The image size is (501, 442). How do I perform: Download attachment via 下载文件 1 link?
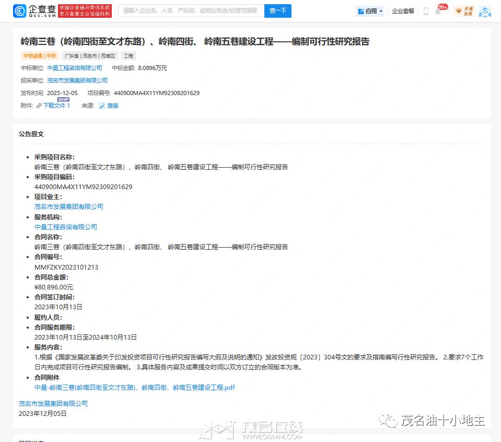click(56, 106)
